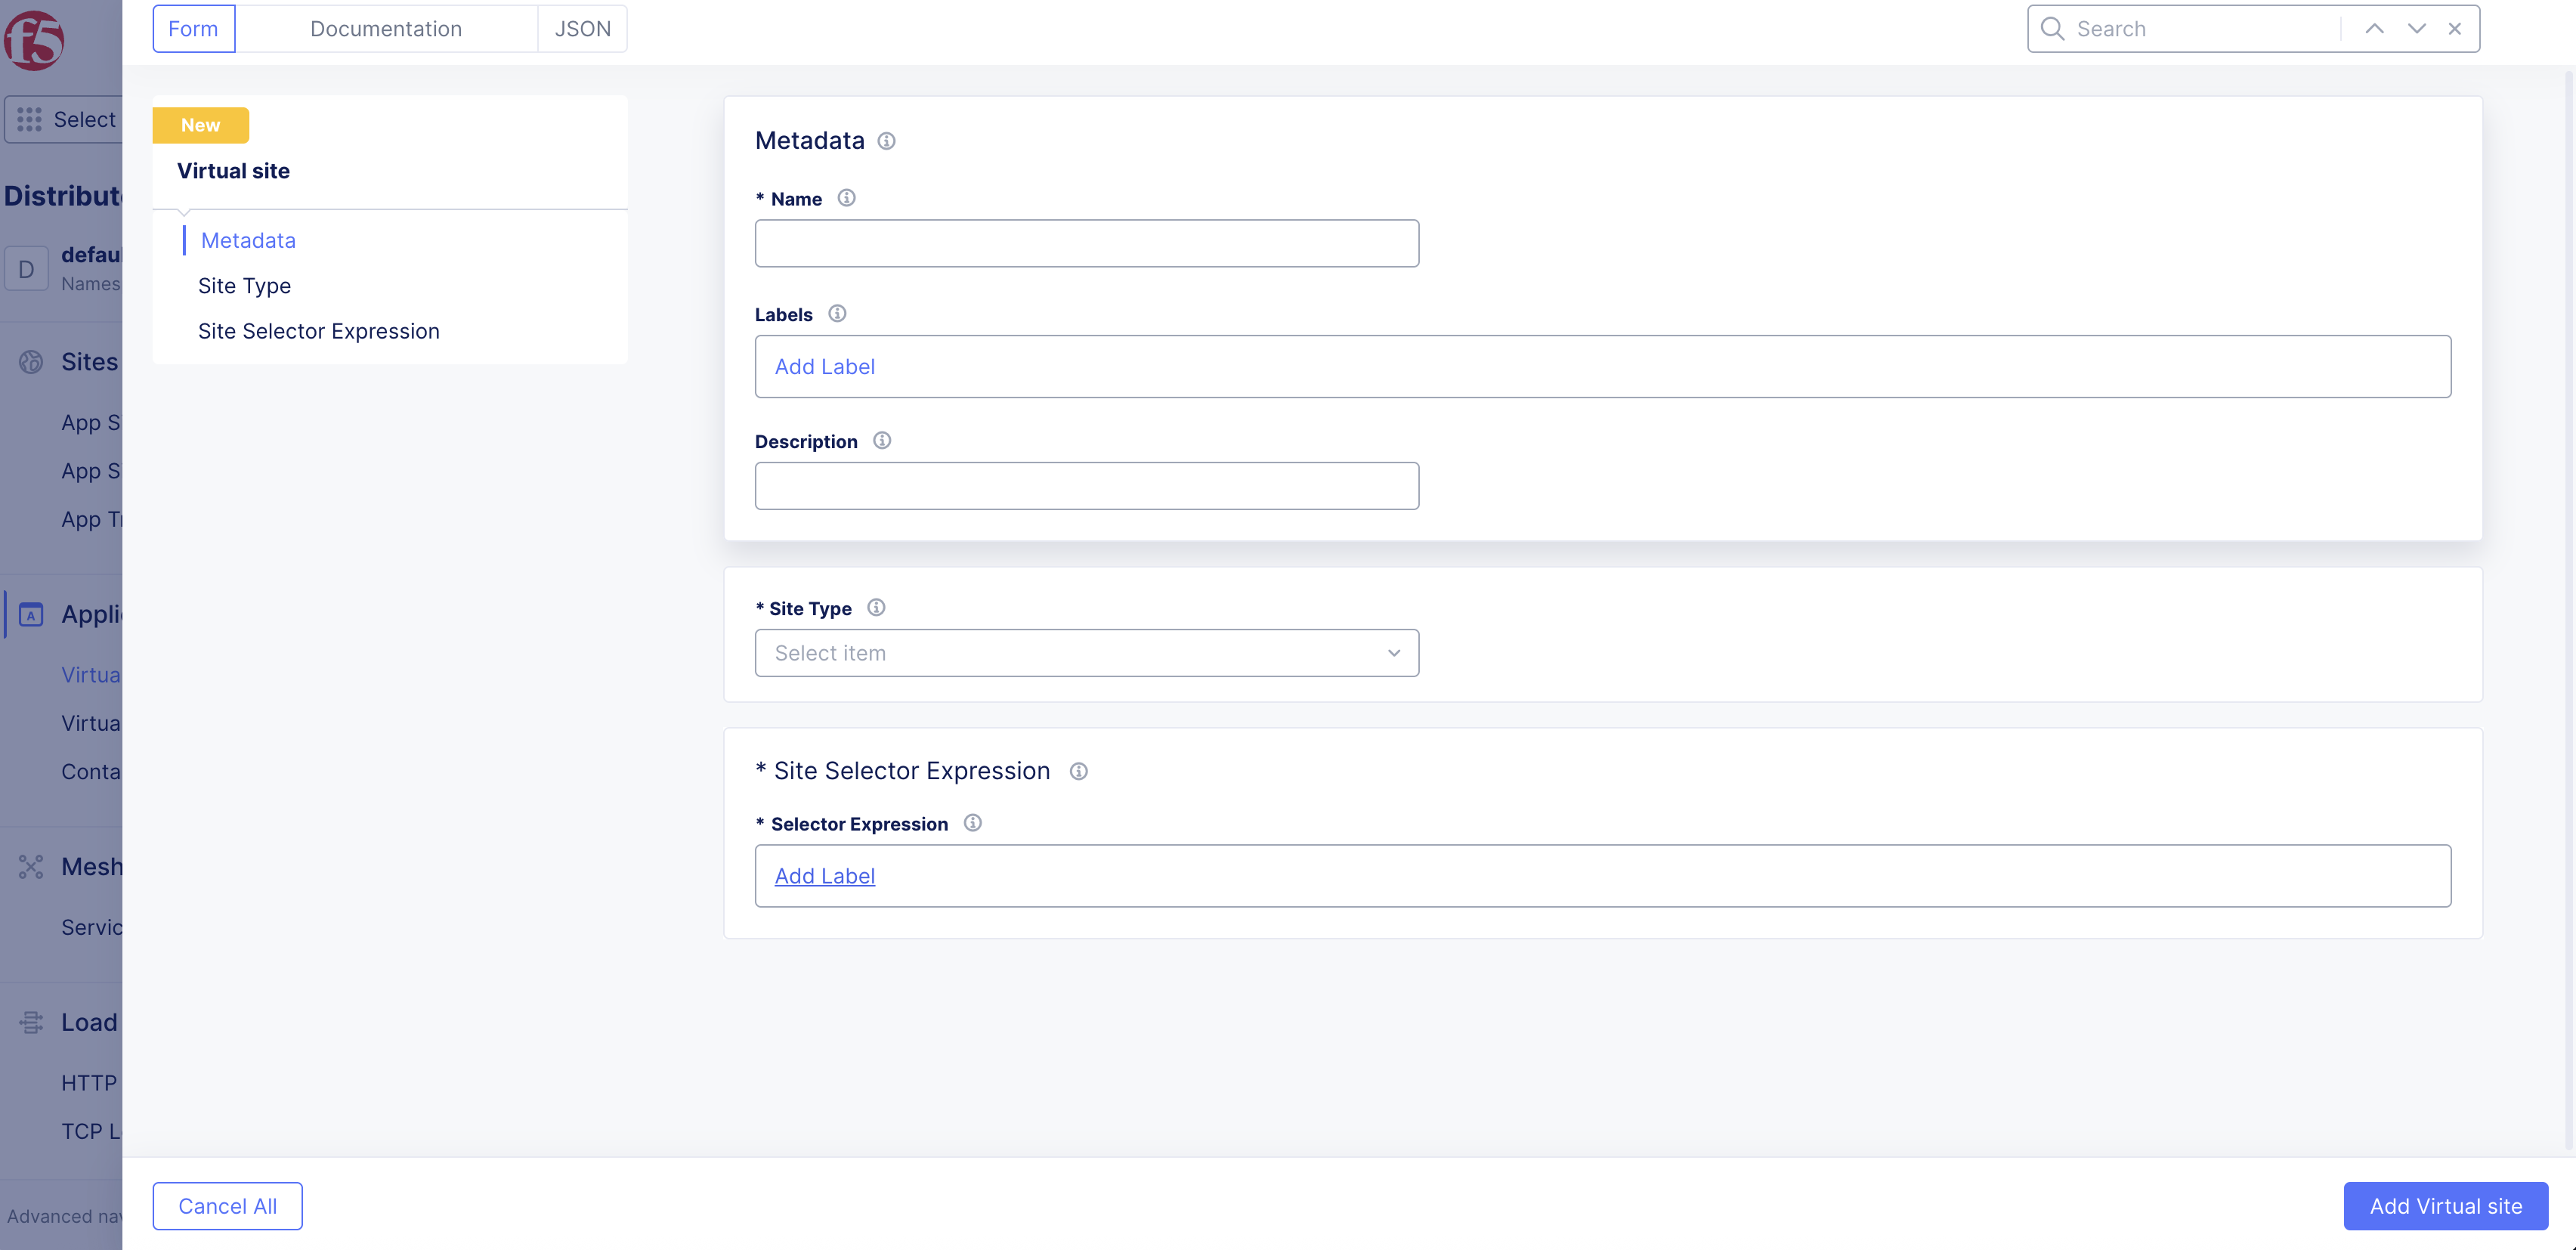Click the search magnifier icon
Image resolution: width=2576 pixels, height=1250 pixels.
coord(2051,28)
